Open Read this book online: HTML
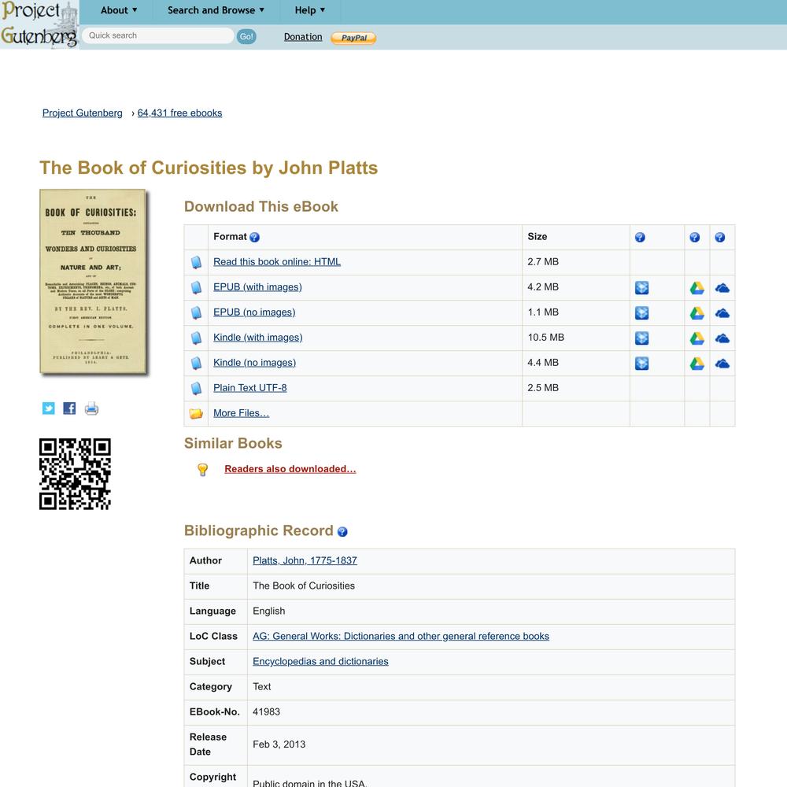The width and height of the screenshot is (787, 787). (x=277, y=261)
